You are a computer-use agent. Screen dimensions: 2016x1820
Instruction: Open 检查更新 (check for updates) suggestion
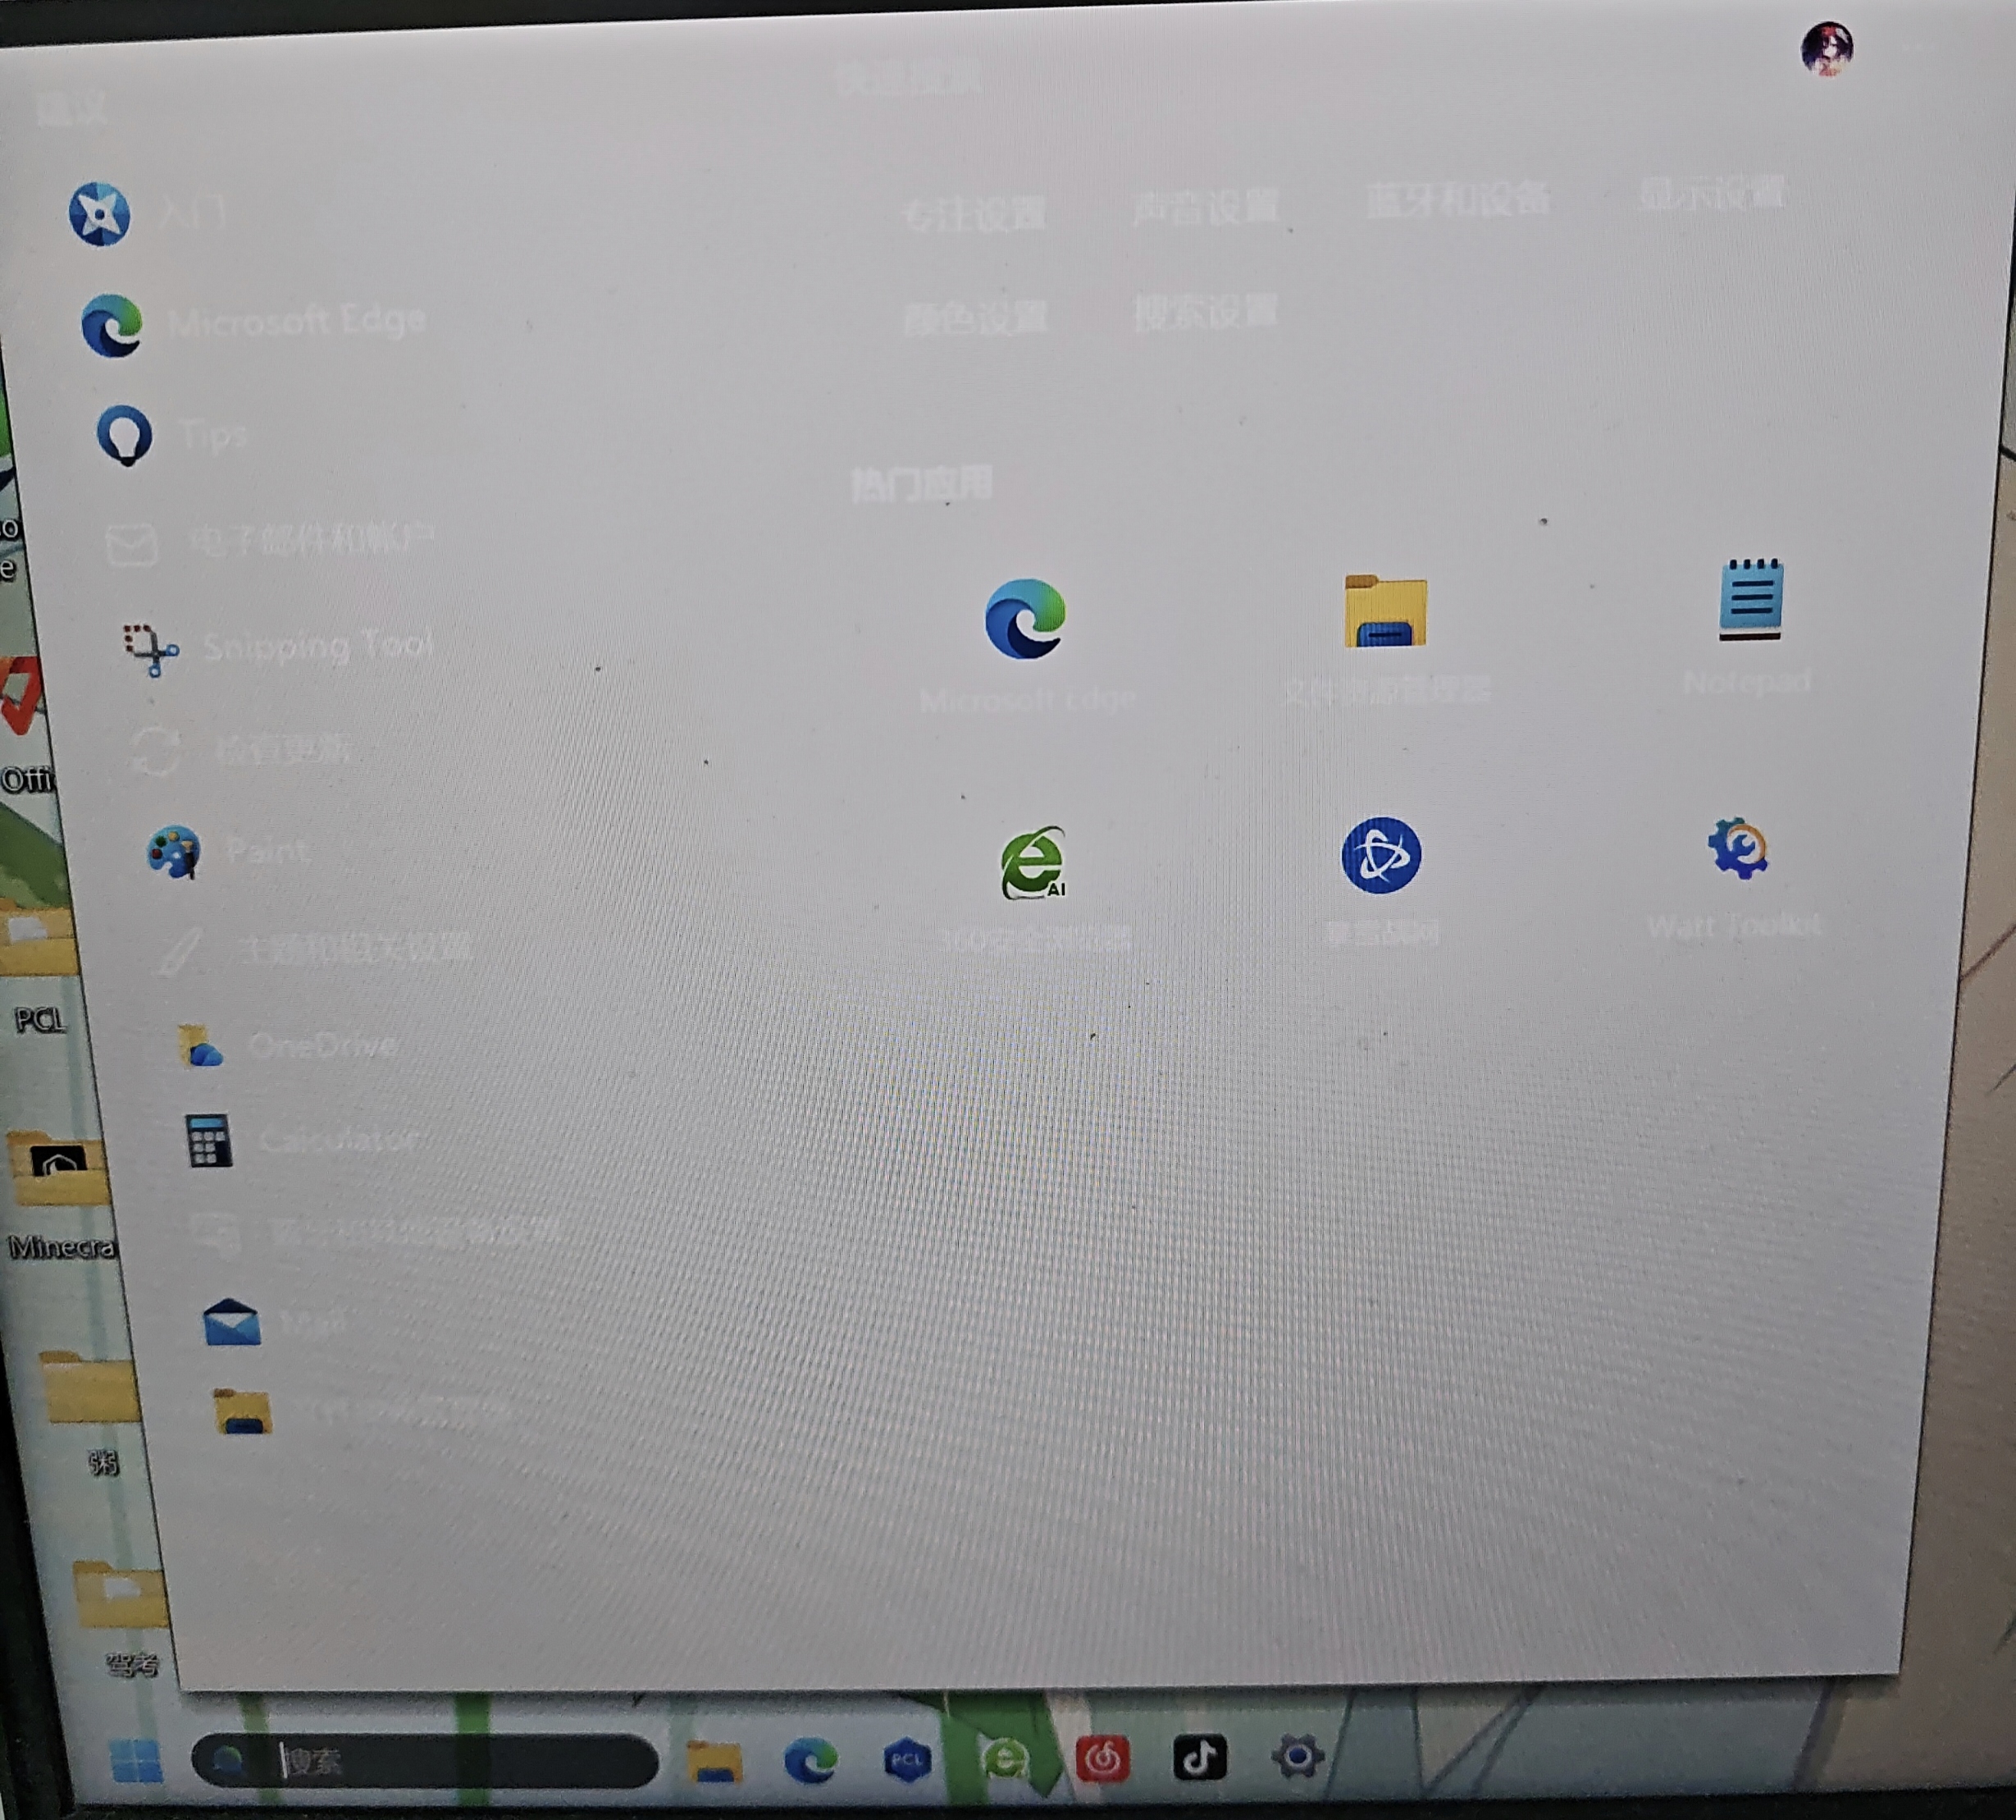point(242,749)
